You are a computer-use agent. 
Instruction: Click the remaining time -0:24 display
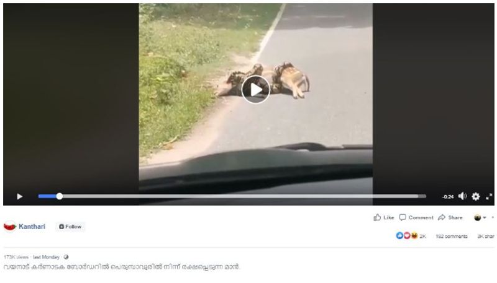pyautogui.click(x=448, y=197)
